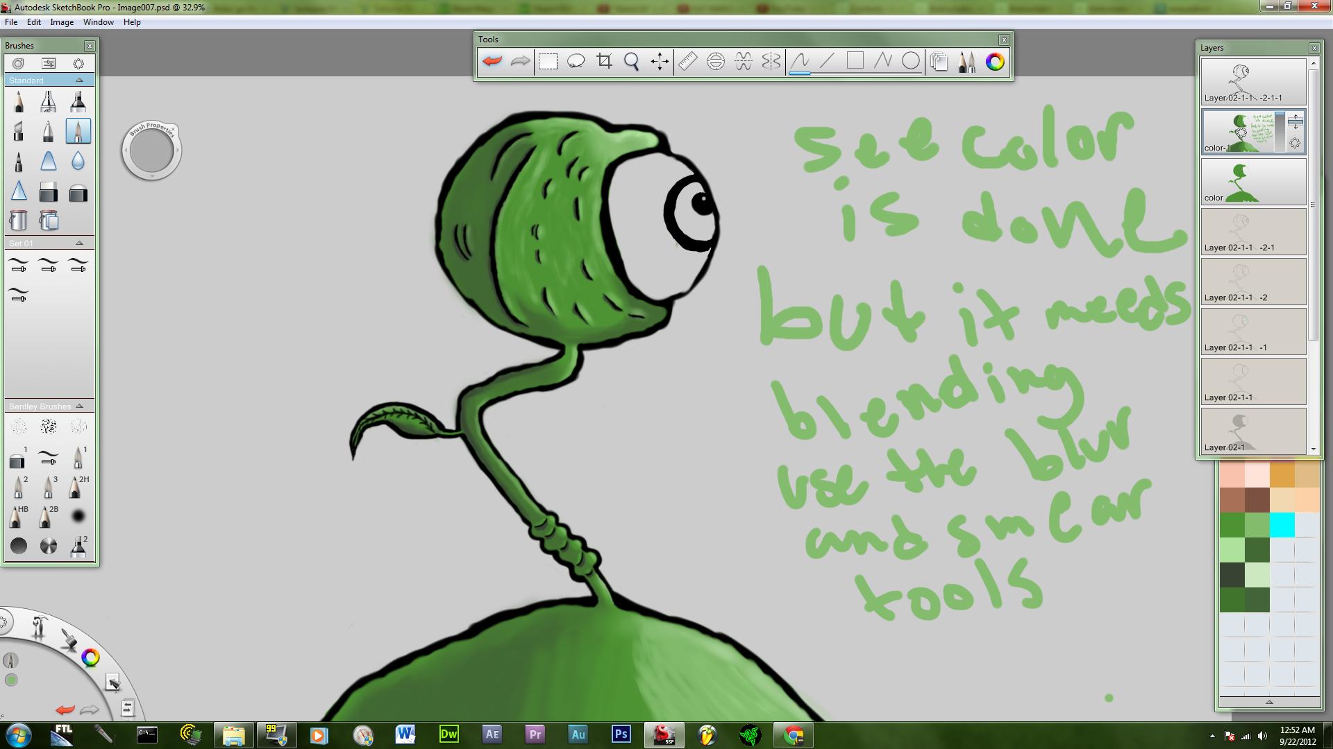Show the brush puck dotted ring icon
The height and width of the screenshot is (749, 1333).
coord(78,63)
